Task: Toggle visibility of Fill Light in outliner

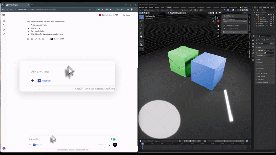Action: [271, 17]
